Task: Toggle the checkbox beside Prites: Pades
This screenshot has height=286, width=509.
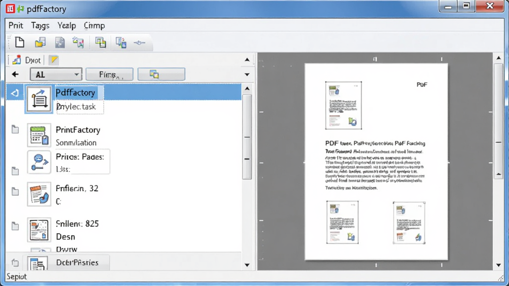Action: [x=15, y=171]
